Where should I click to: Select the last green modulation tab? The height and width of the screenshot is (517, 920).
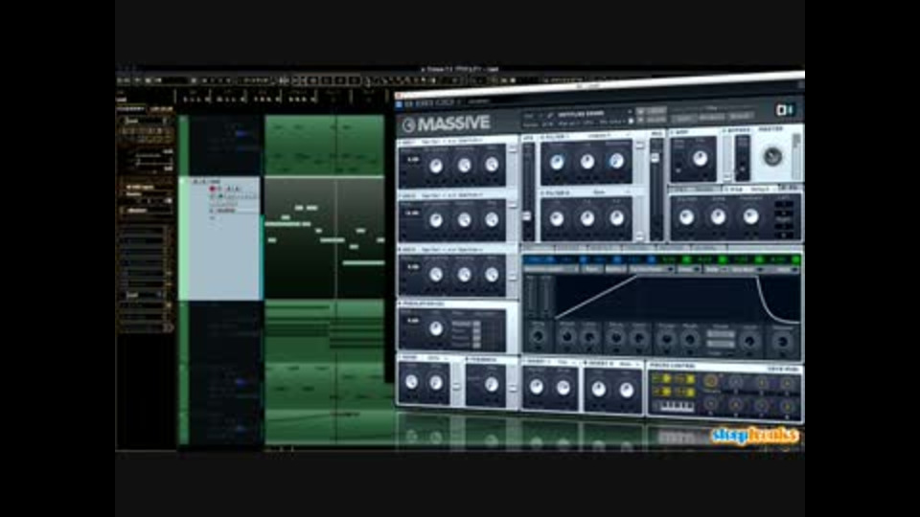tap(785, 259)
